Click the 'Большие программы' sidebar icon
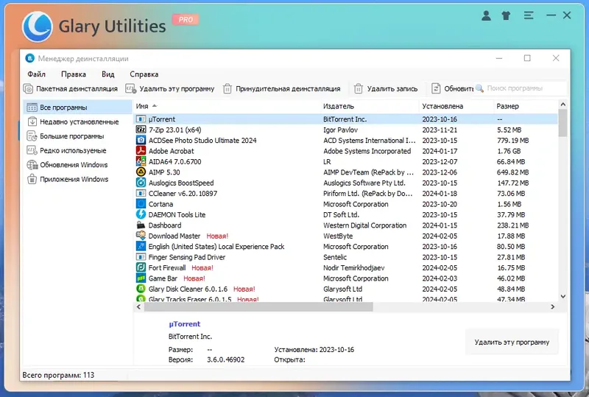Screen dimensions: 589x397 tap(32, 136)
